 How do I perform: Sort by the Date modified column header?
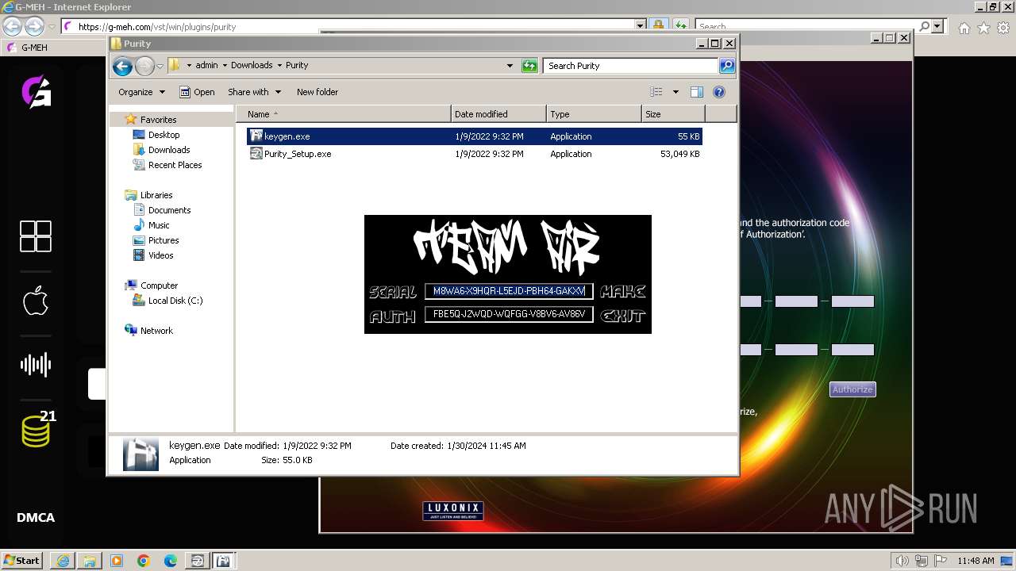498,114
